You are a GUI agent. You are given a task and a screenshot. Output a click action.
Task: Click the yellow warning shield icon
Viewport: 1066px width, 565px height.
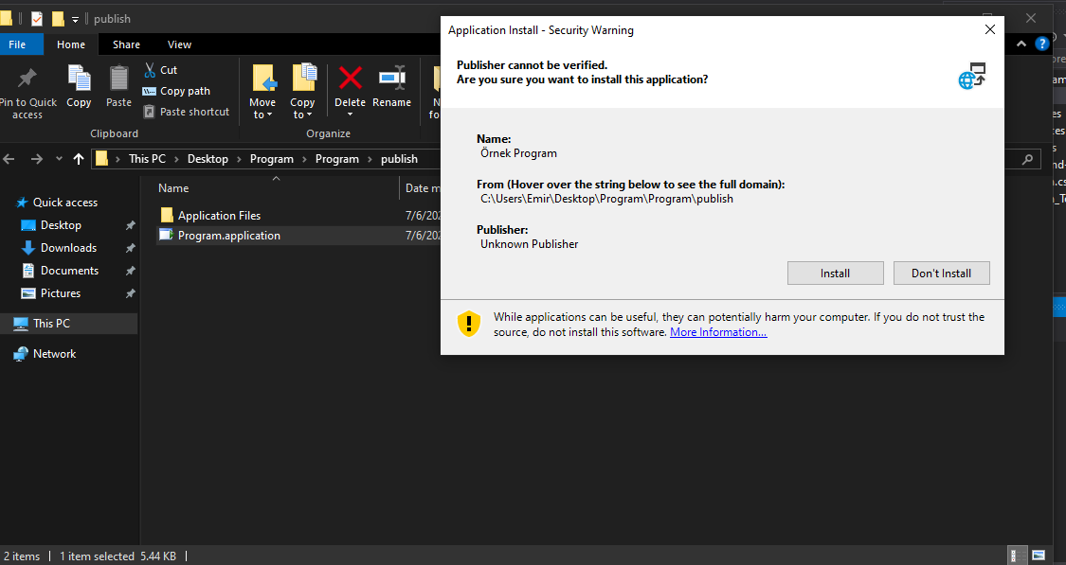click(468, 324)
